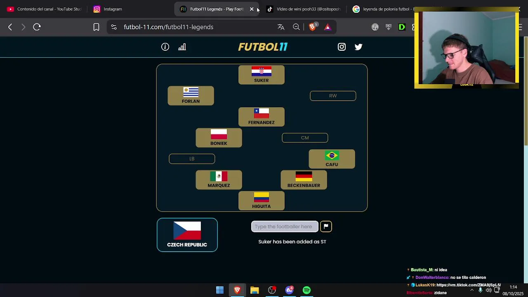Open Brave Shields lion icon

coord(312,27)
